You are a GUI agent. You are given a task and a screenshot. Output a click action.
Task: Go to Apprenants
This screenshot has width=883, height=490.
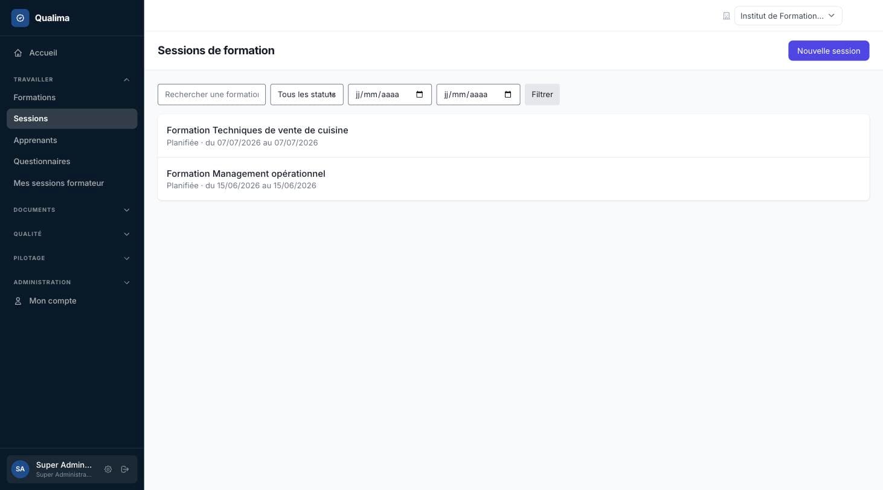(x=72, y=140)
